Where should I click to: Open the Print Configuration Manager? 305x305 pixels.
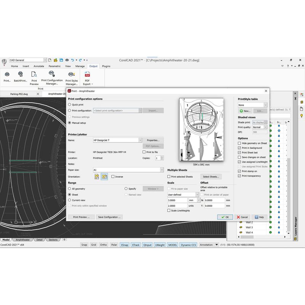pos(52,78)
